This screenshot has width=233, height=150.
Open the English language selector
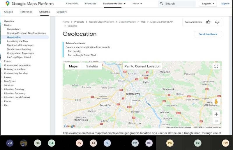[208, 3]
